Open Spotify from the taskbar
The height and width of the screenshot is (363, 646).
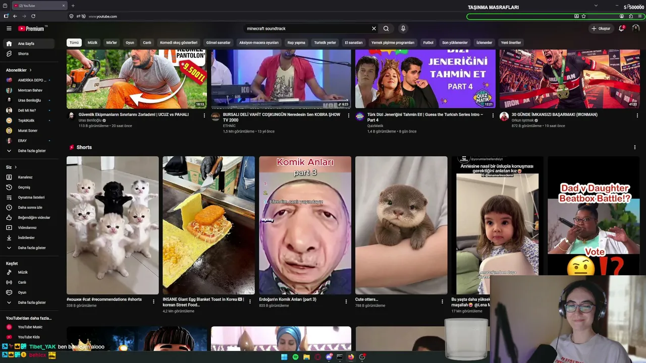[295, 357]
